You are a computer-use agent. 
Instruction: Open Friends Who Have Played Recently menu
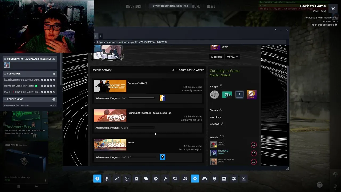[5, 59]
